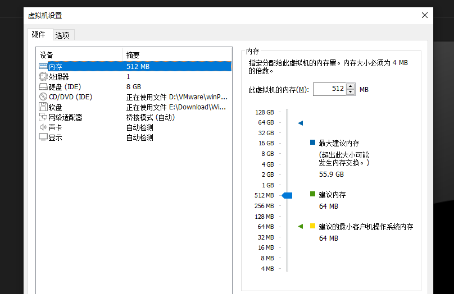Select the sound card speaker icon
The height and width of the screenshot is (294, 454).
pos(43,127)
